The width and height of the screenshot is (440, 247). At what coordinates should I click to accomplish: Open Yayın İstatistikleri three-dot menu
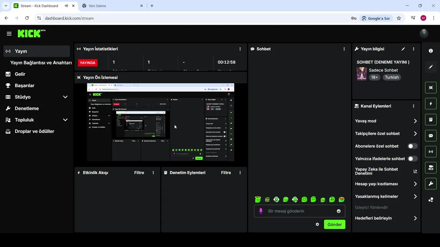pos(240,49)
